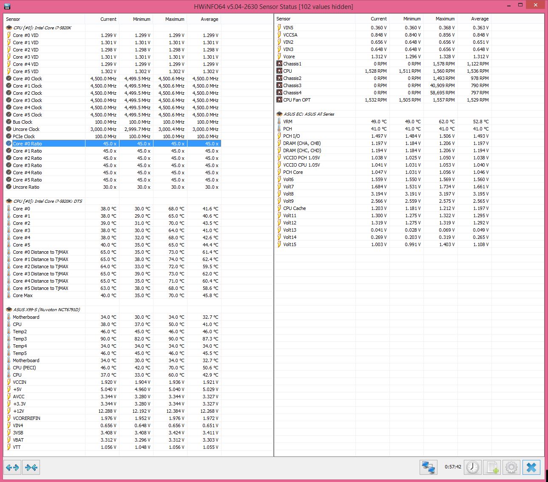Select the VCCSA sensor row

383,35
